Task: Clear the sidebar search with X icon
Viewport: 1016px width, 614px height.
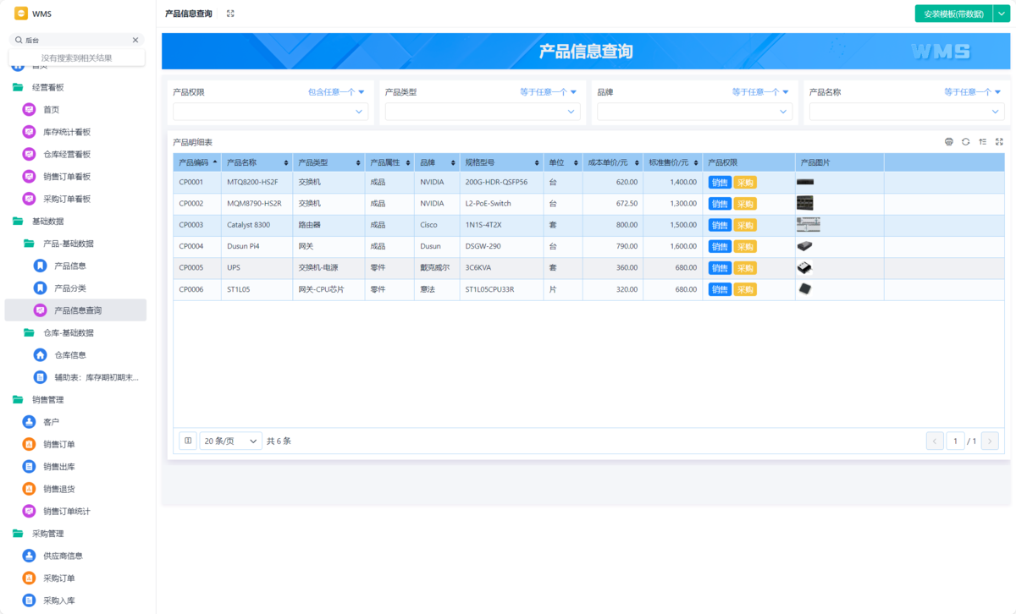Action: click(135, 40)
